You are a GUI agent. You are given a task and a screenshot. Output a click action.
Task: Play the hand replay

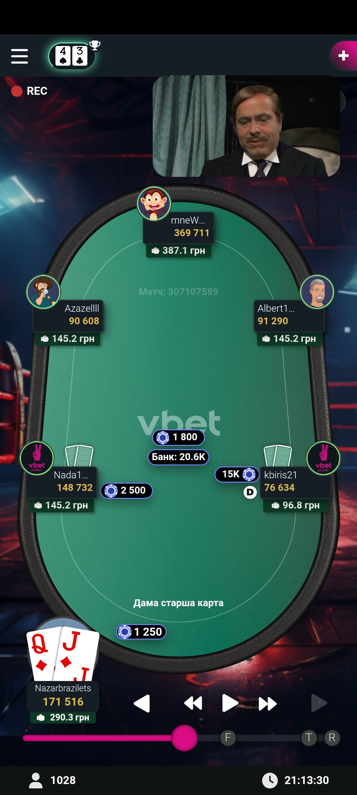coord(230,703)
